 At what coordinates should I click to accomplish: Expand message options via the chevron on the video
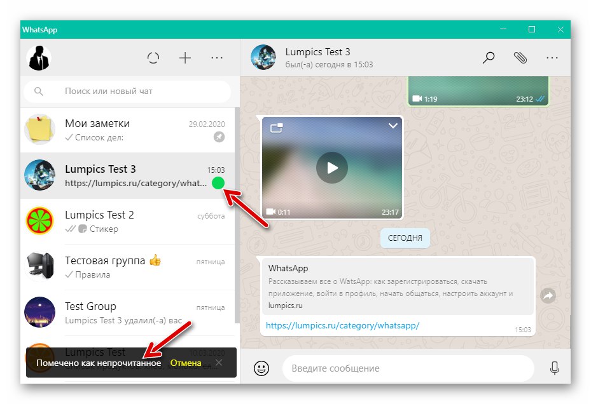tap(393, 126)
